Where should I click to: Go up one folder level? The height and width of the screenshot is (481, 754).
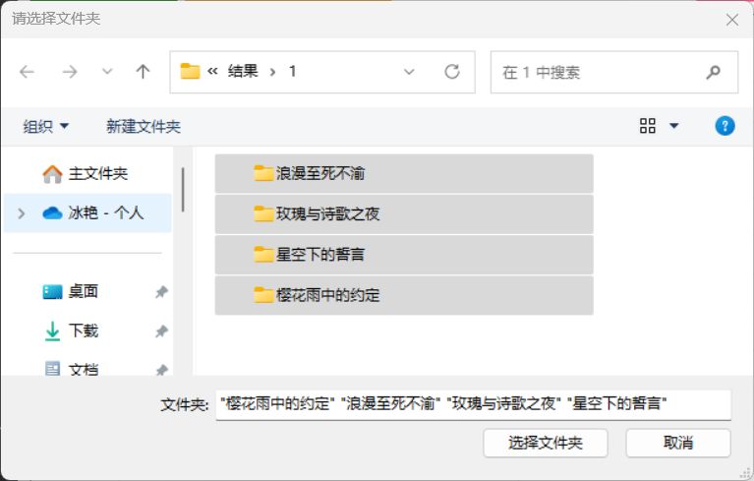click(143, 72)
